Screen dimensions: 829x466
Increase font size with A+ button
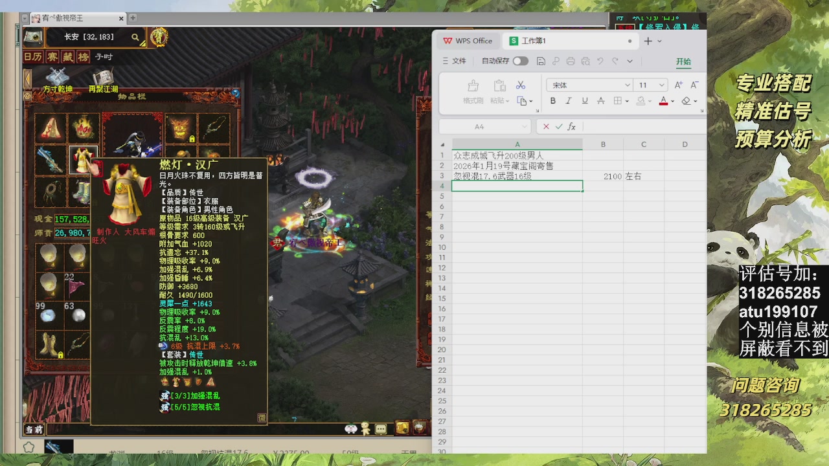pos(679,85)
